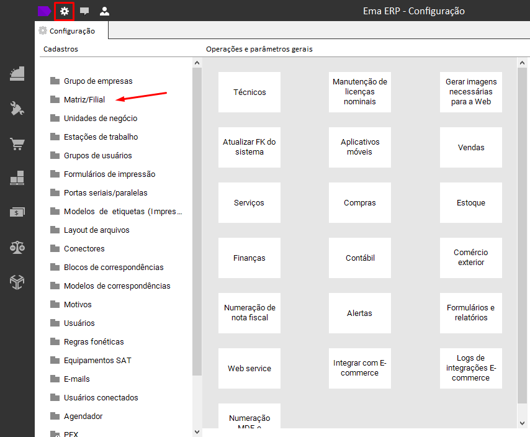Screen dimensions: 530x437
Task: Open the user profile icon in top bar
Action: [104, 11]
